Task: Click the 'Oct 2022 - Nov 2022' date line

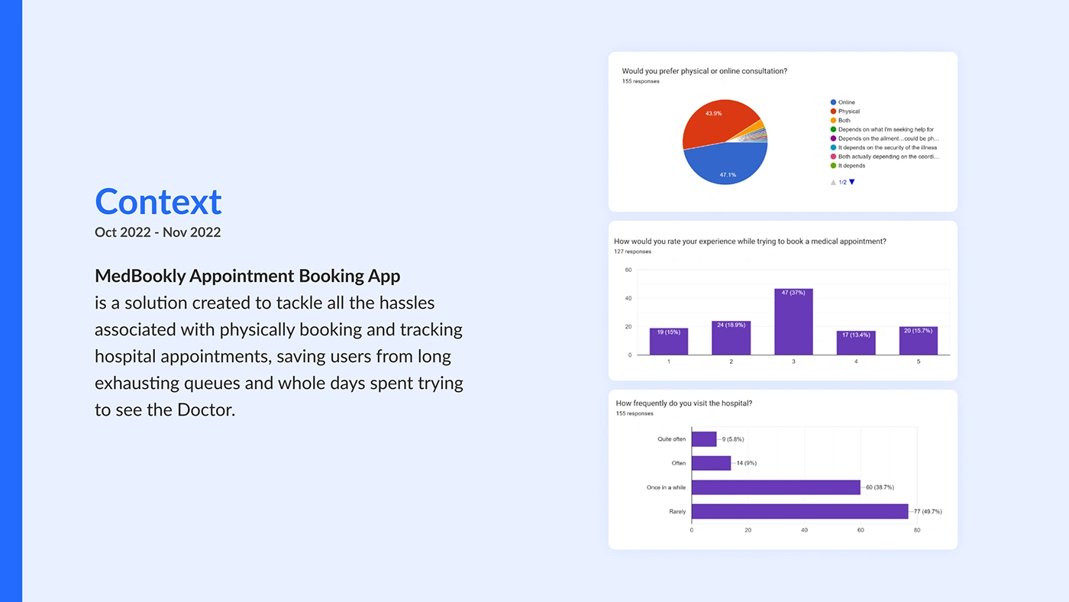Action: pyautogui.click(x=158, y=232)
